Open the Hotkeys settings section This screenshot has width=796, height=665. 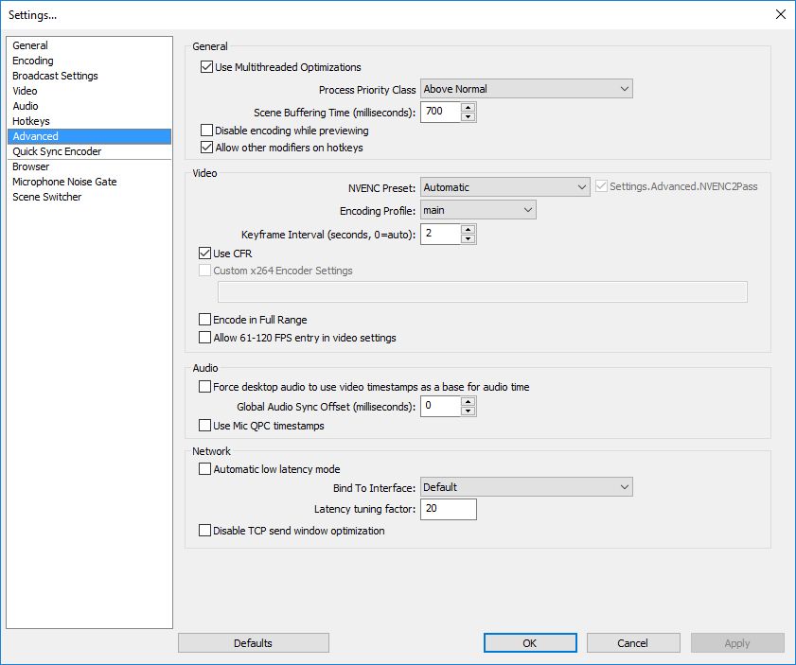tap(31, 121)
